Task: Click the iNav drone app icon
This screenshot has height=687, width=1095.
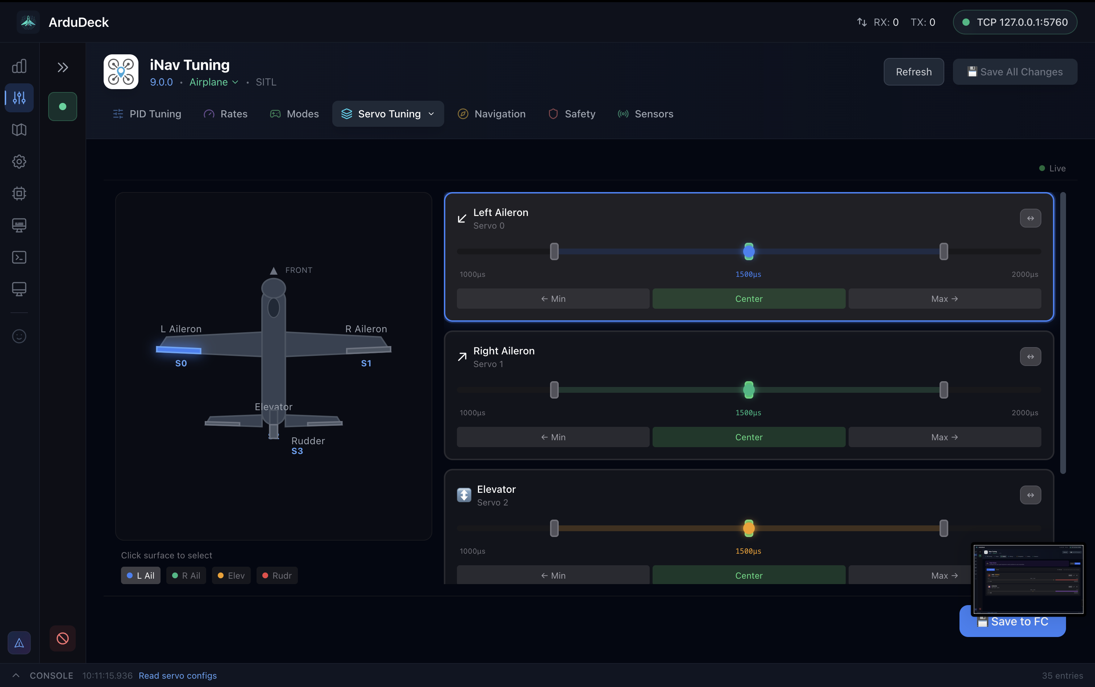Action: [x=121, y=72]
